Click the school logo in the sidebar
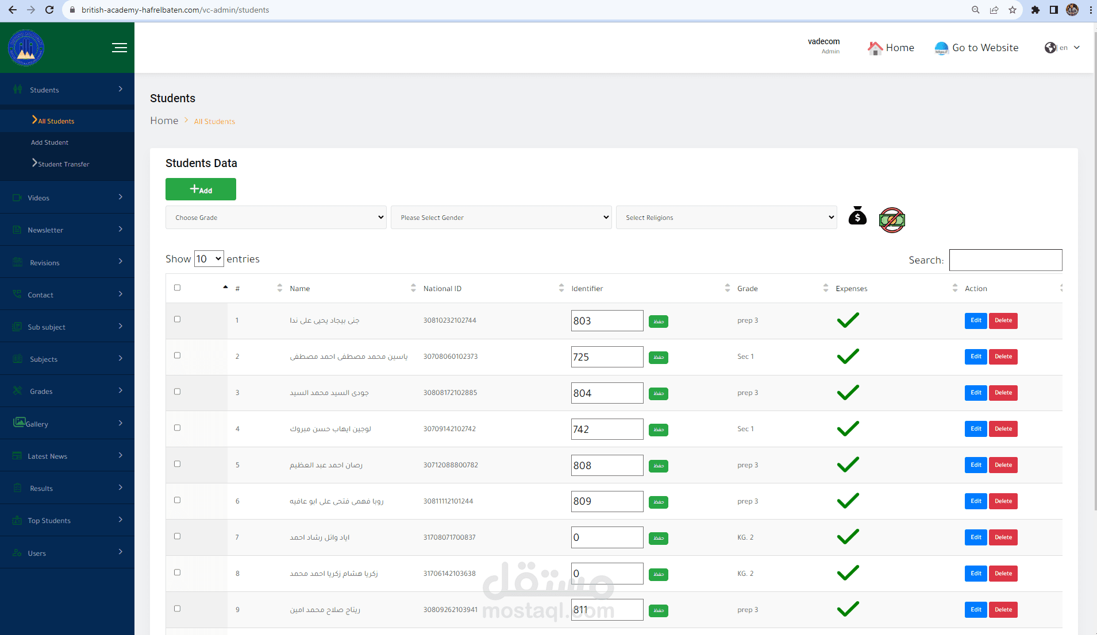The width and height of the screenshot is (1097, 635). 26,48
